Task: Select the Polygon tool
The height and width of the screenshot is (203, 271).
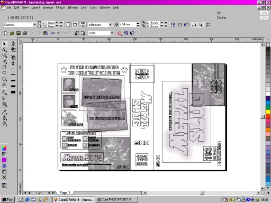Action: [x=4, y=79]
